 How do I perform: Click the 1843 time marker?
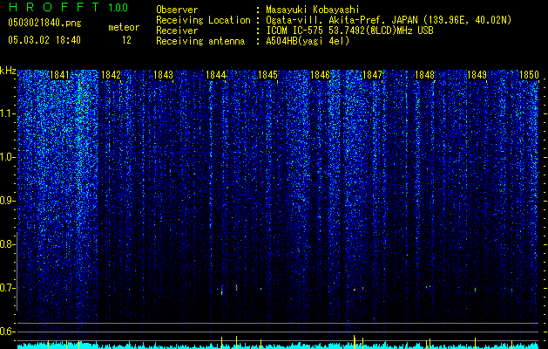[x=163, y=75]
